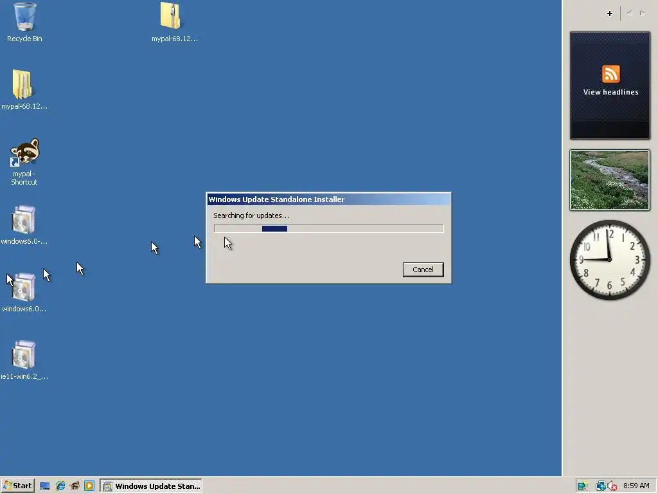Viewport: 658px width, 494px height.
Task: Click the analog clock gadget
Action: (610, 260)
